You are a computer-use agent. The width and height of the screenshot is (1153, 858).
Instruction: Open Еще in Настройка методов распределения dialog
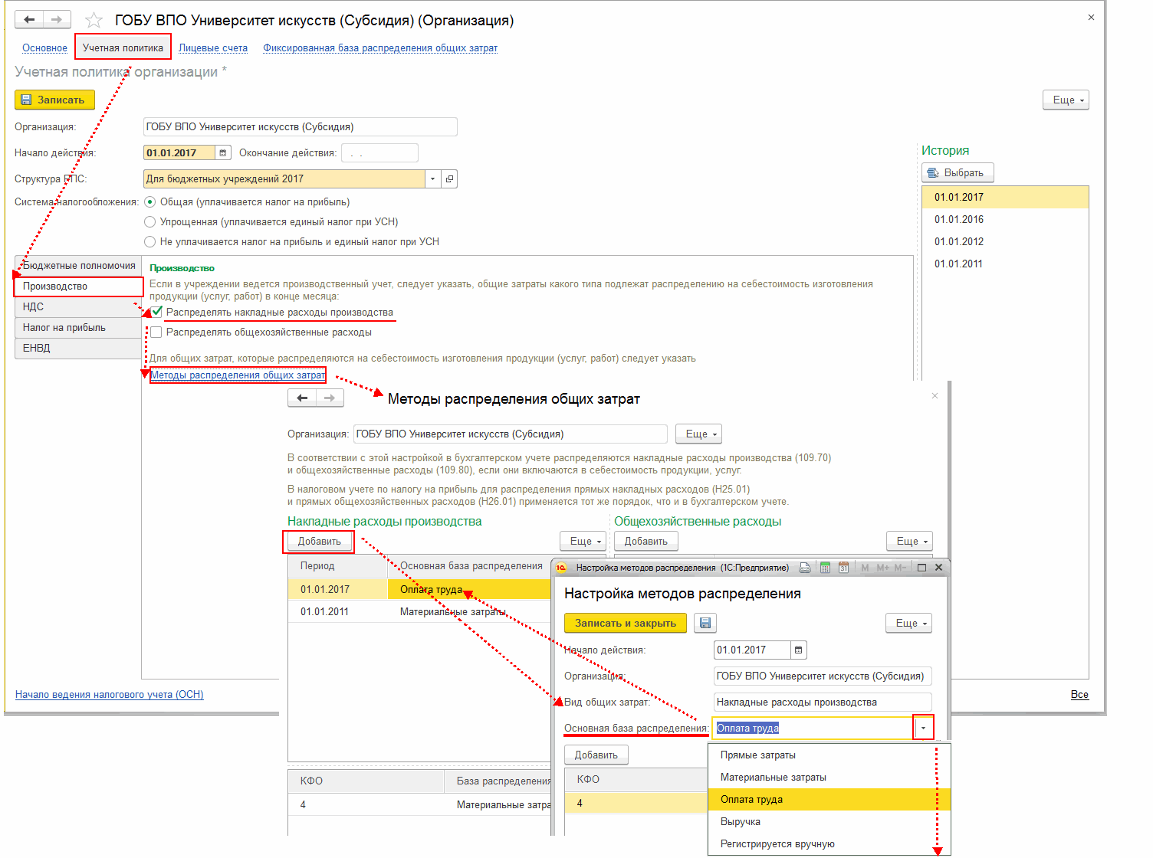[x=908, y=624]
